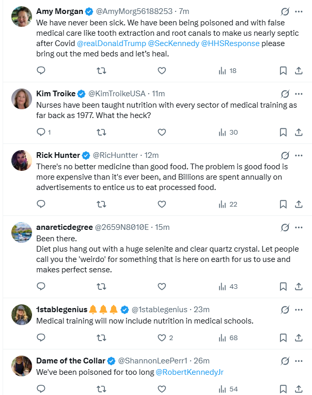Click the @HHSResponse mention link
The width and height of the screenshot is (312, 395).
[230, 43]
